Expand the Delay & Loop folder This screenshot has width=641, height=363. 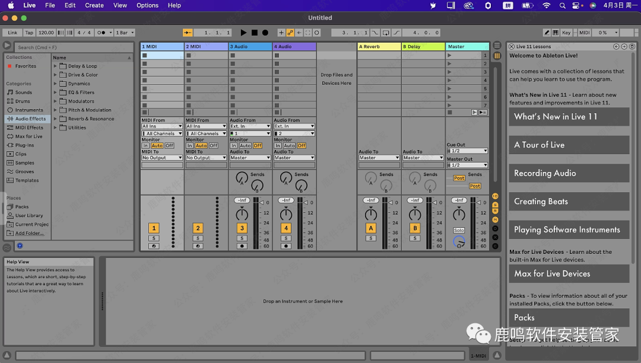[x=56, y=66]
